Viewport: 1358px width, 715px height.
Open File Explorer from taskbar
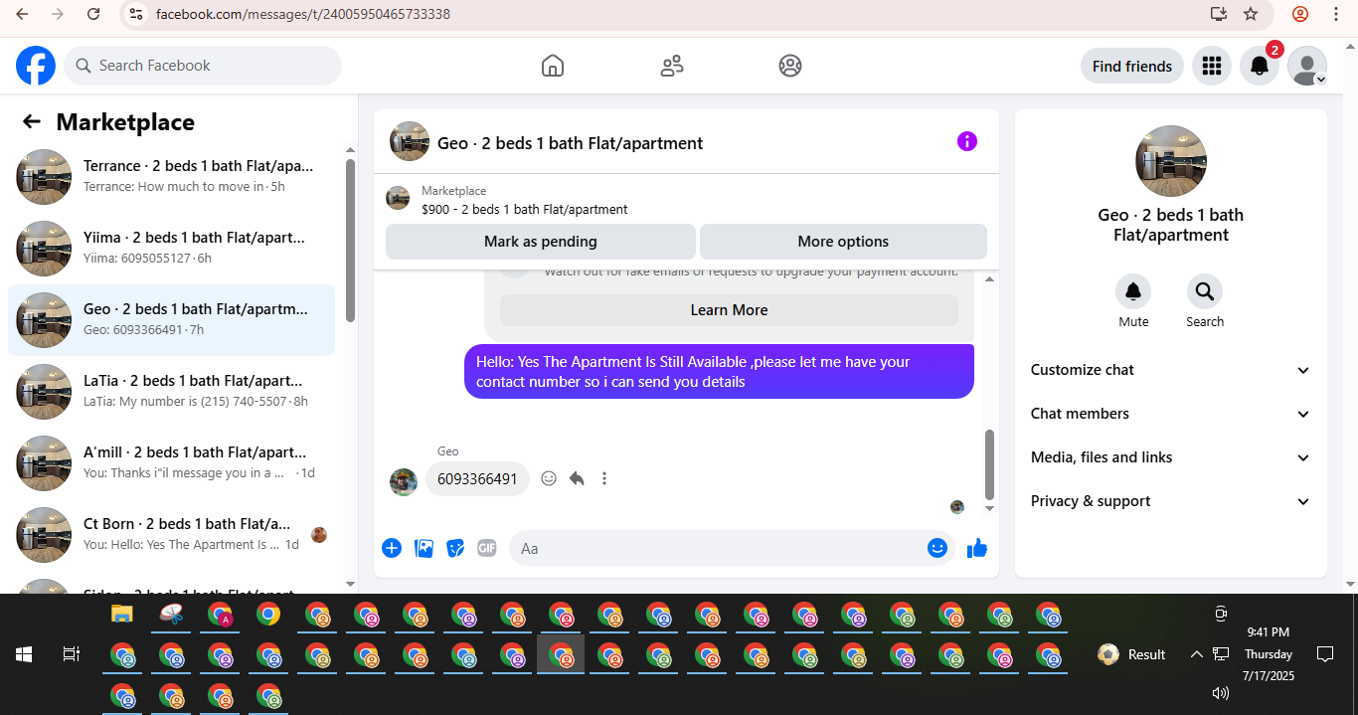click(x=121, y=615)
